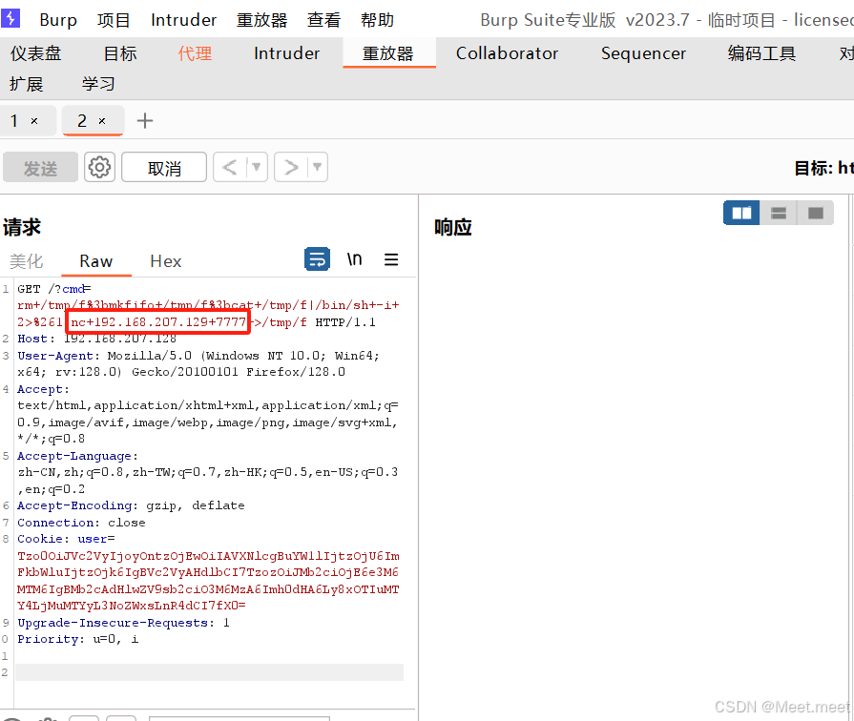The width and height of the screenshot is (854, 721).
Task: Switch to the 编码工具 tab
Action: 761,53
